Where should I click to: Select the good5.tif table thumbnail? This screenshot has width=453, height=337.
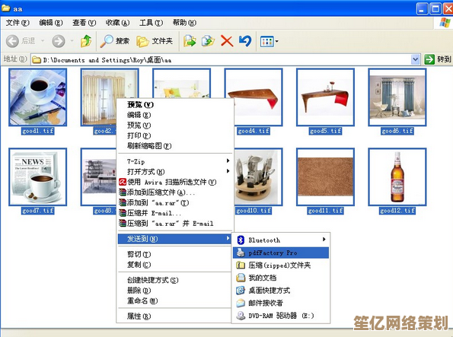click(325, 97)
